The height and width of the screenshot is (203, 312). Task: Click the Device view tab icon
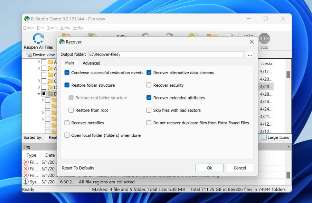point(29,55)
